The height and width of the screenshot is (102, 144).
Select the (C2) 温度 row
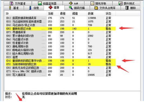[61, 57]
